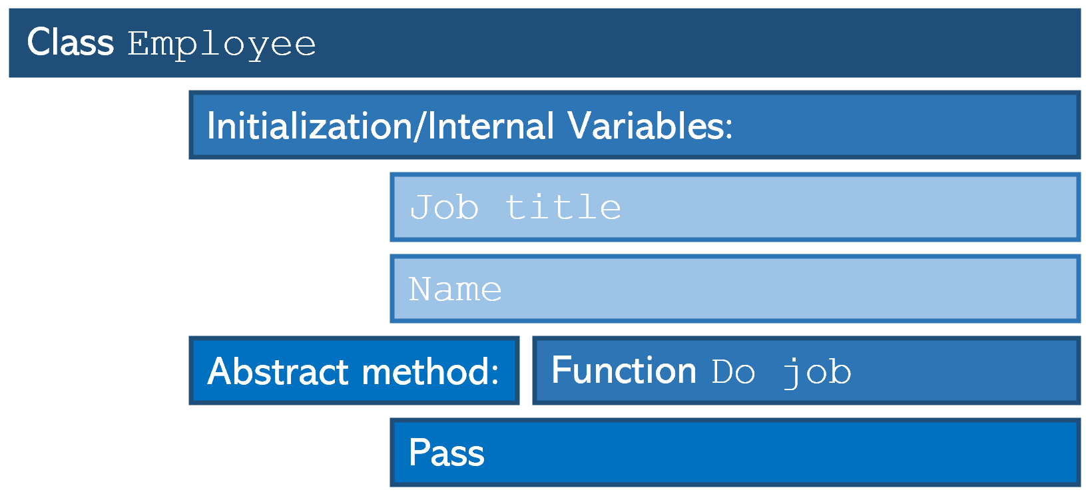Click the word "Pass"
1086x494 pixels.
[447, 453]
